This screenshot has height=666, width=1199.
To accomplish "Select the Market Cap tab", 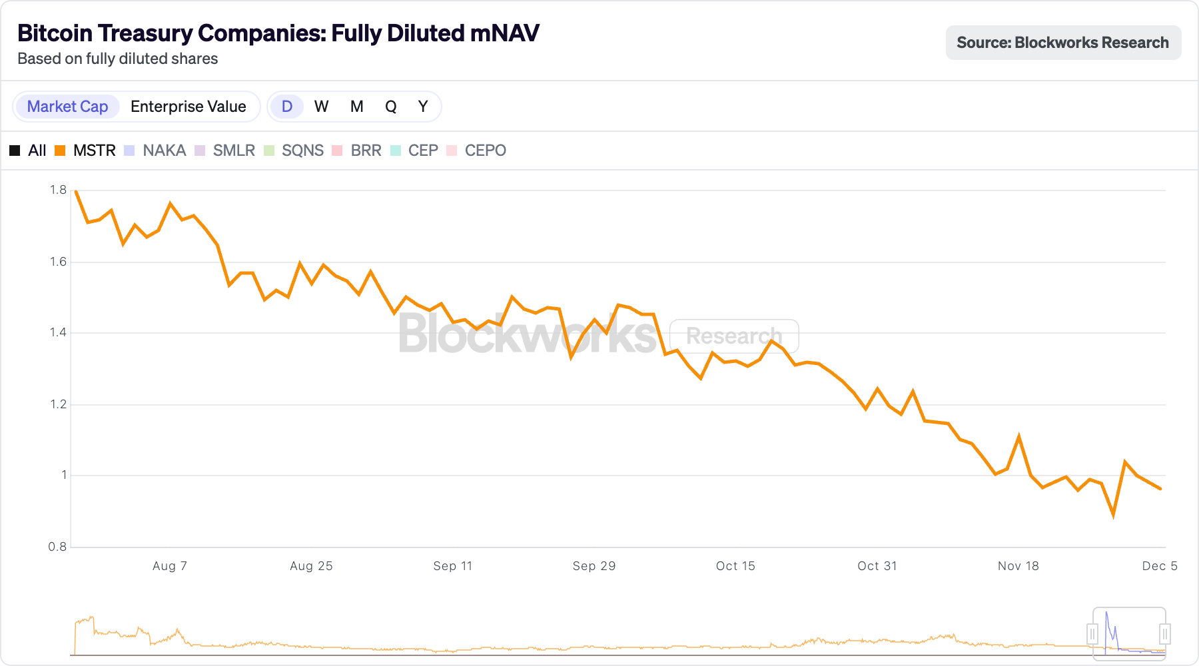I will tap(67, 107).
